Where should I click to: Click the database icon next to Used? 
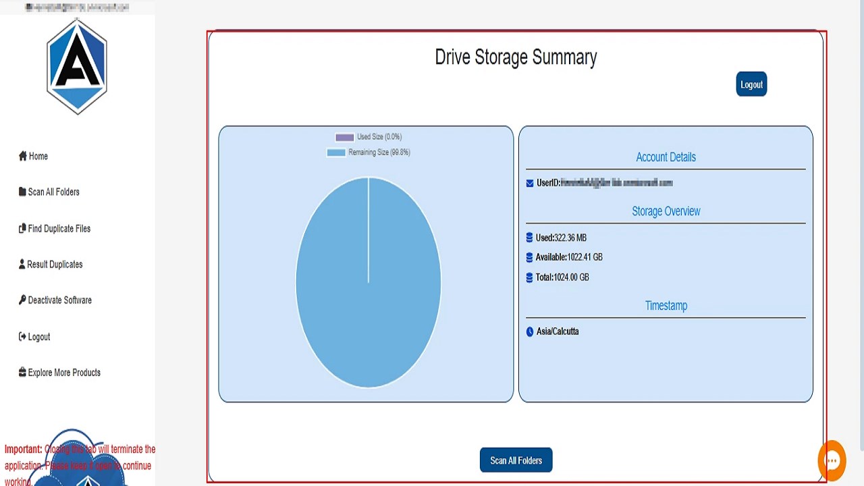(x=529, y=238)
